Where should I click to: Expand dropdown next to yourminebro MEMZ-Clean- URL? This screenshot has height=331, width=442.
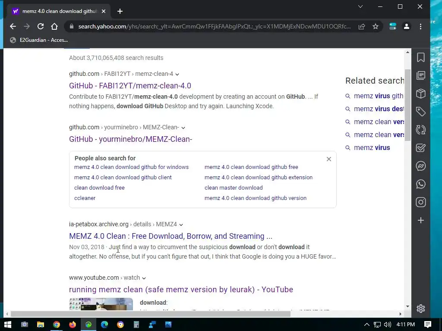click(x=183, y=128)
